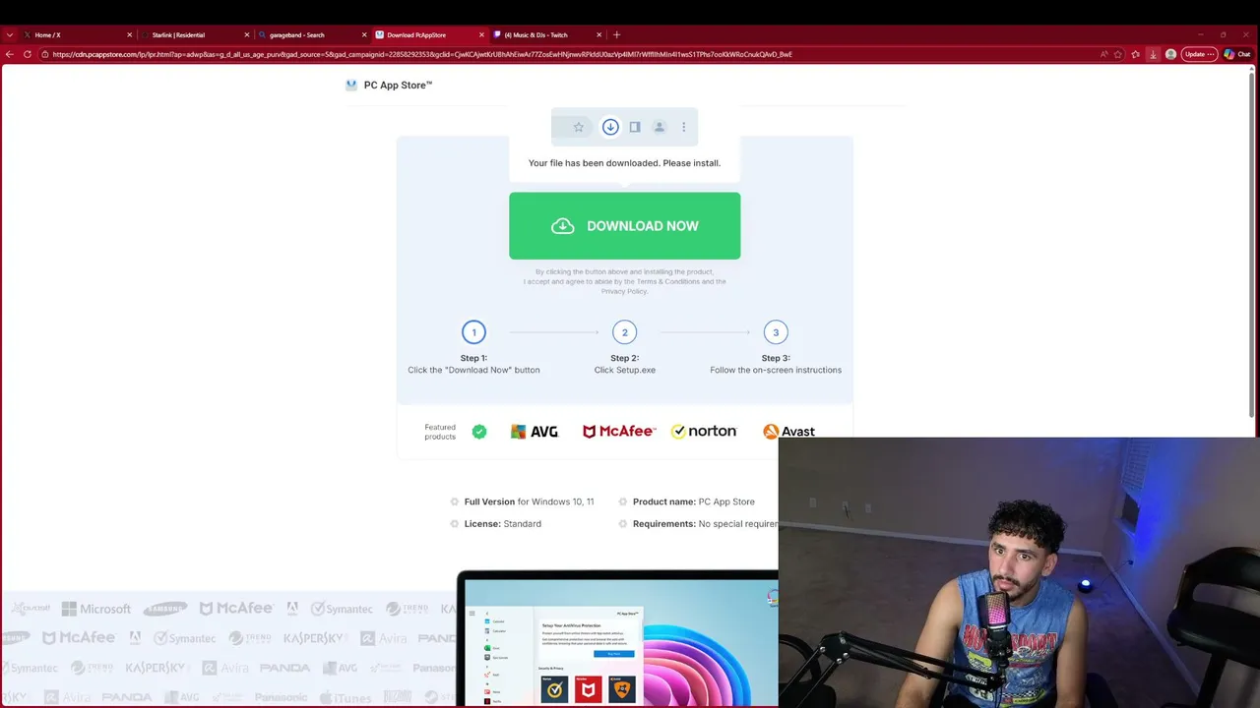The height and width of the screenshot is (708, 1260).
Task: Go back to the previous page
Action: pos(10,54)
